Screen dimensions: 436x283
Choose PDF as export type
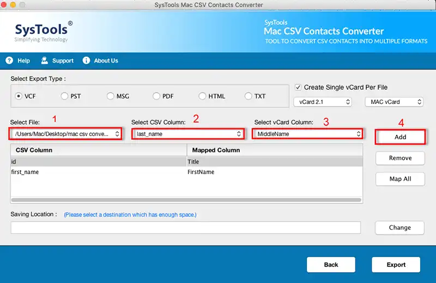(156, 96)
